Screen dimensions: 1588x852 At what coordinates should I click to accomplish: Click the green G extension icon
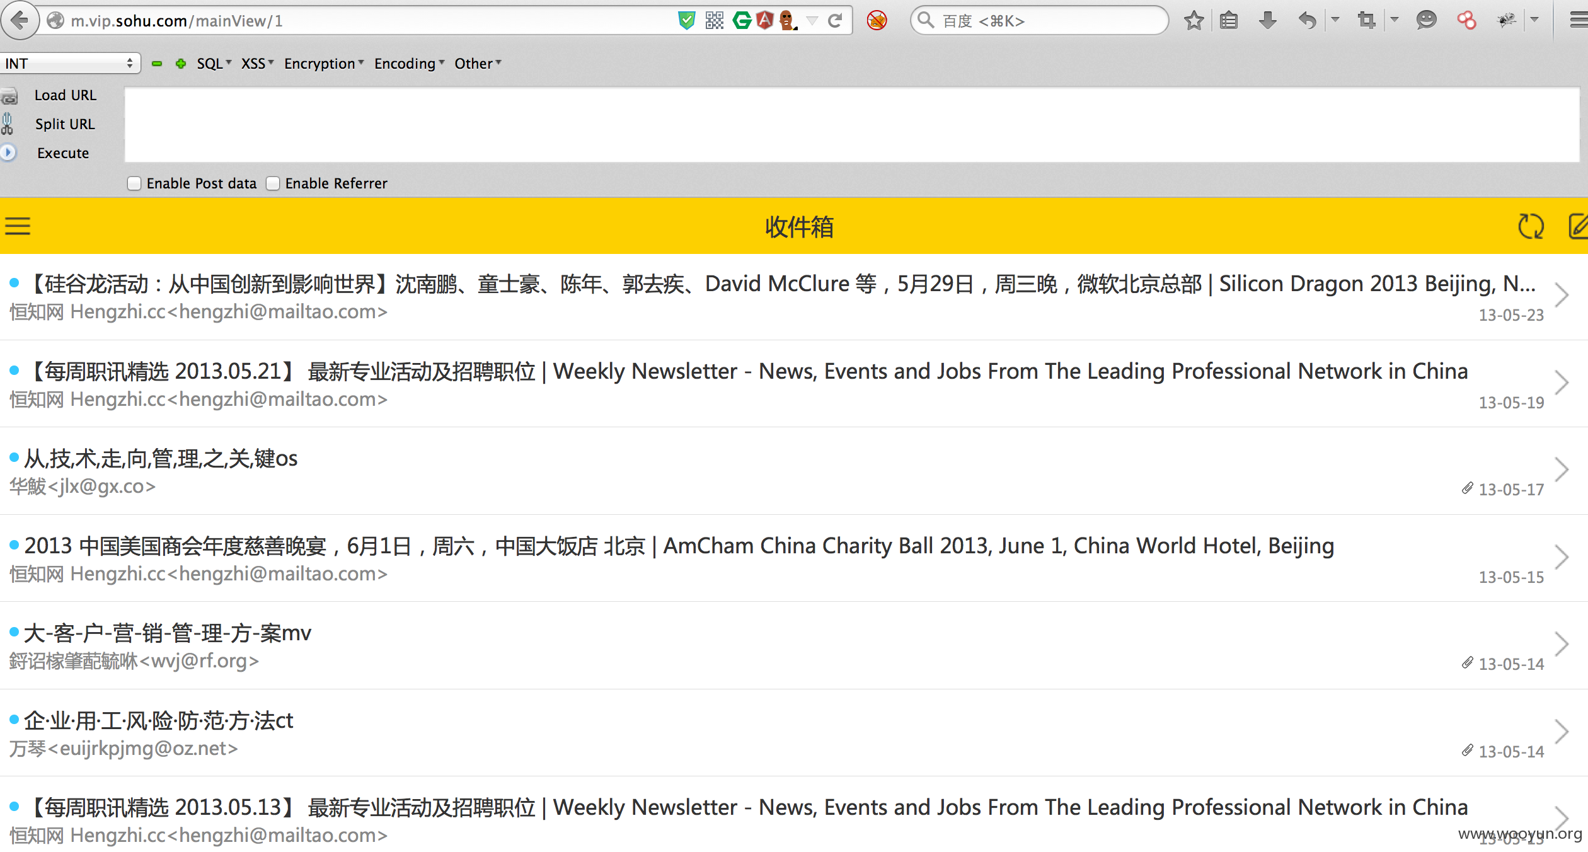(x=742, y=21)
